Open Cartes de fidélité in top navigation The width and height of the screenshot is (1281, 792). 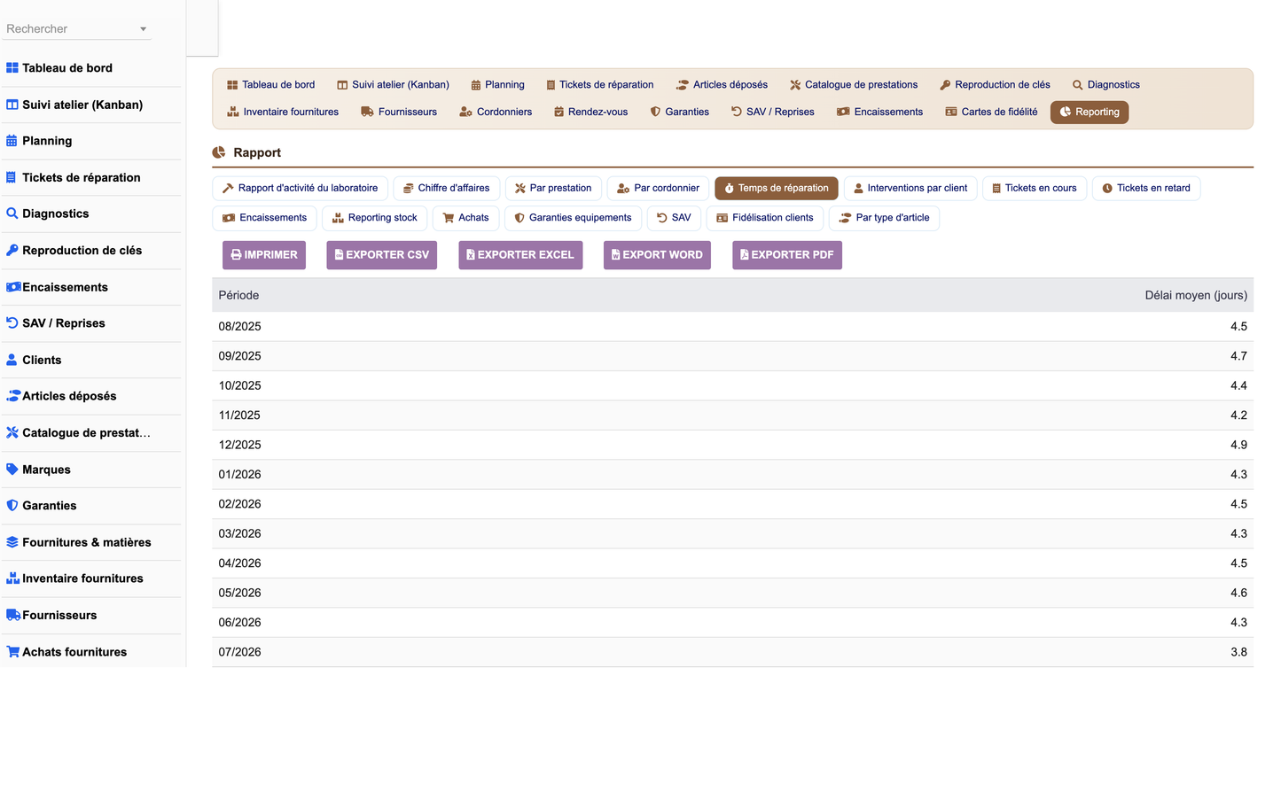[x=991, y=113]
